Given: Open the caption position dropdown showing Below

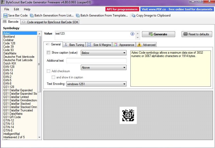Looking at the screenshot, I should 104,53.
